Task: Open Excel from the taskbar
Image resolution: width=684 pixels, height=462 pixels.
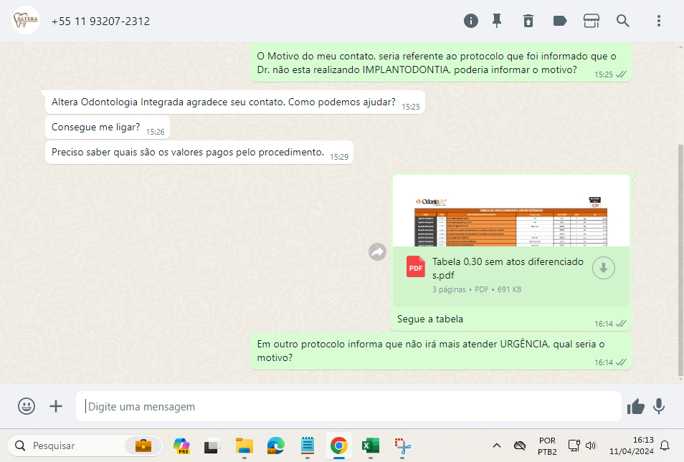Action: [x=371, y=446]
